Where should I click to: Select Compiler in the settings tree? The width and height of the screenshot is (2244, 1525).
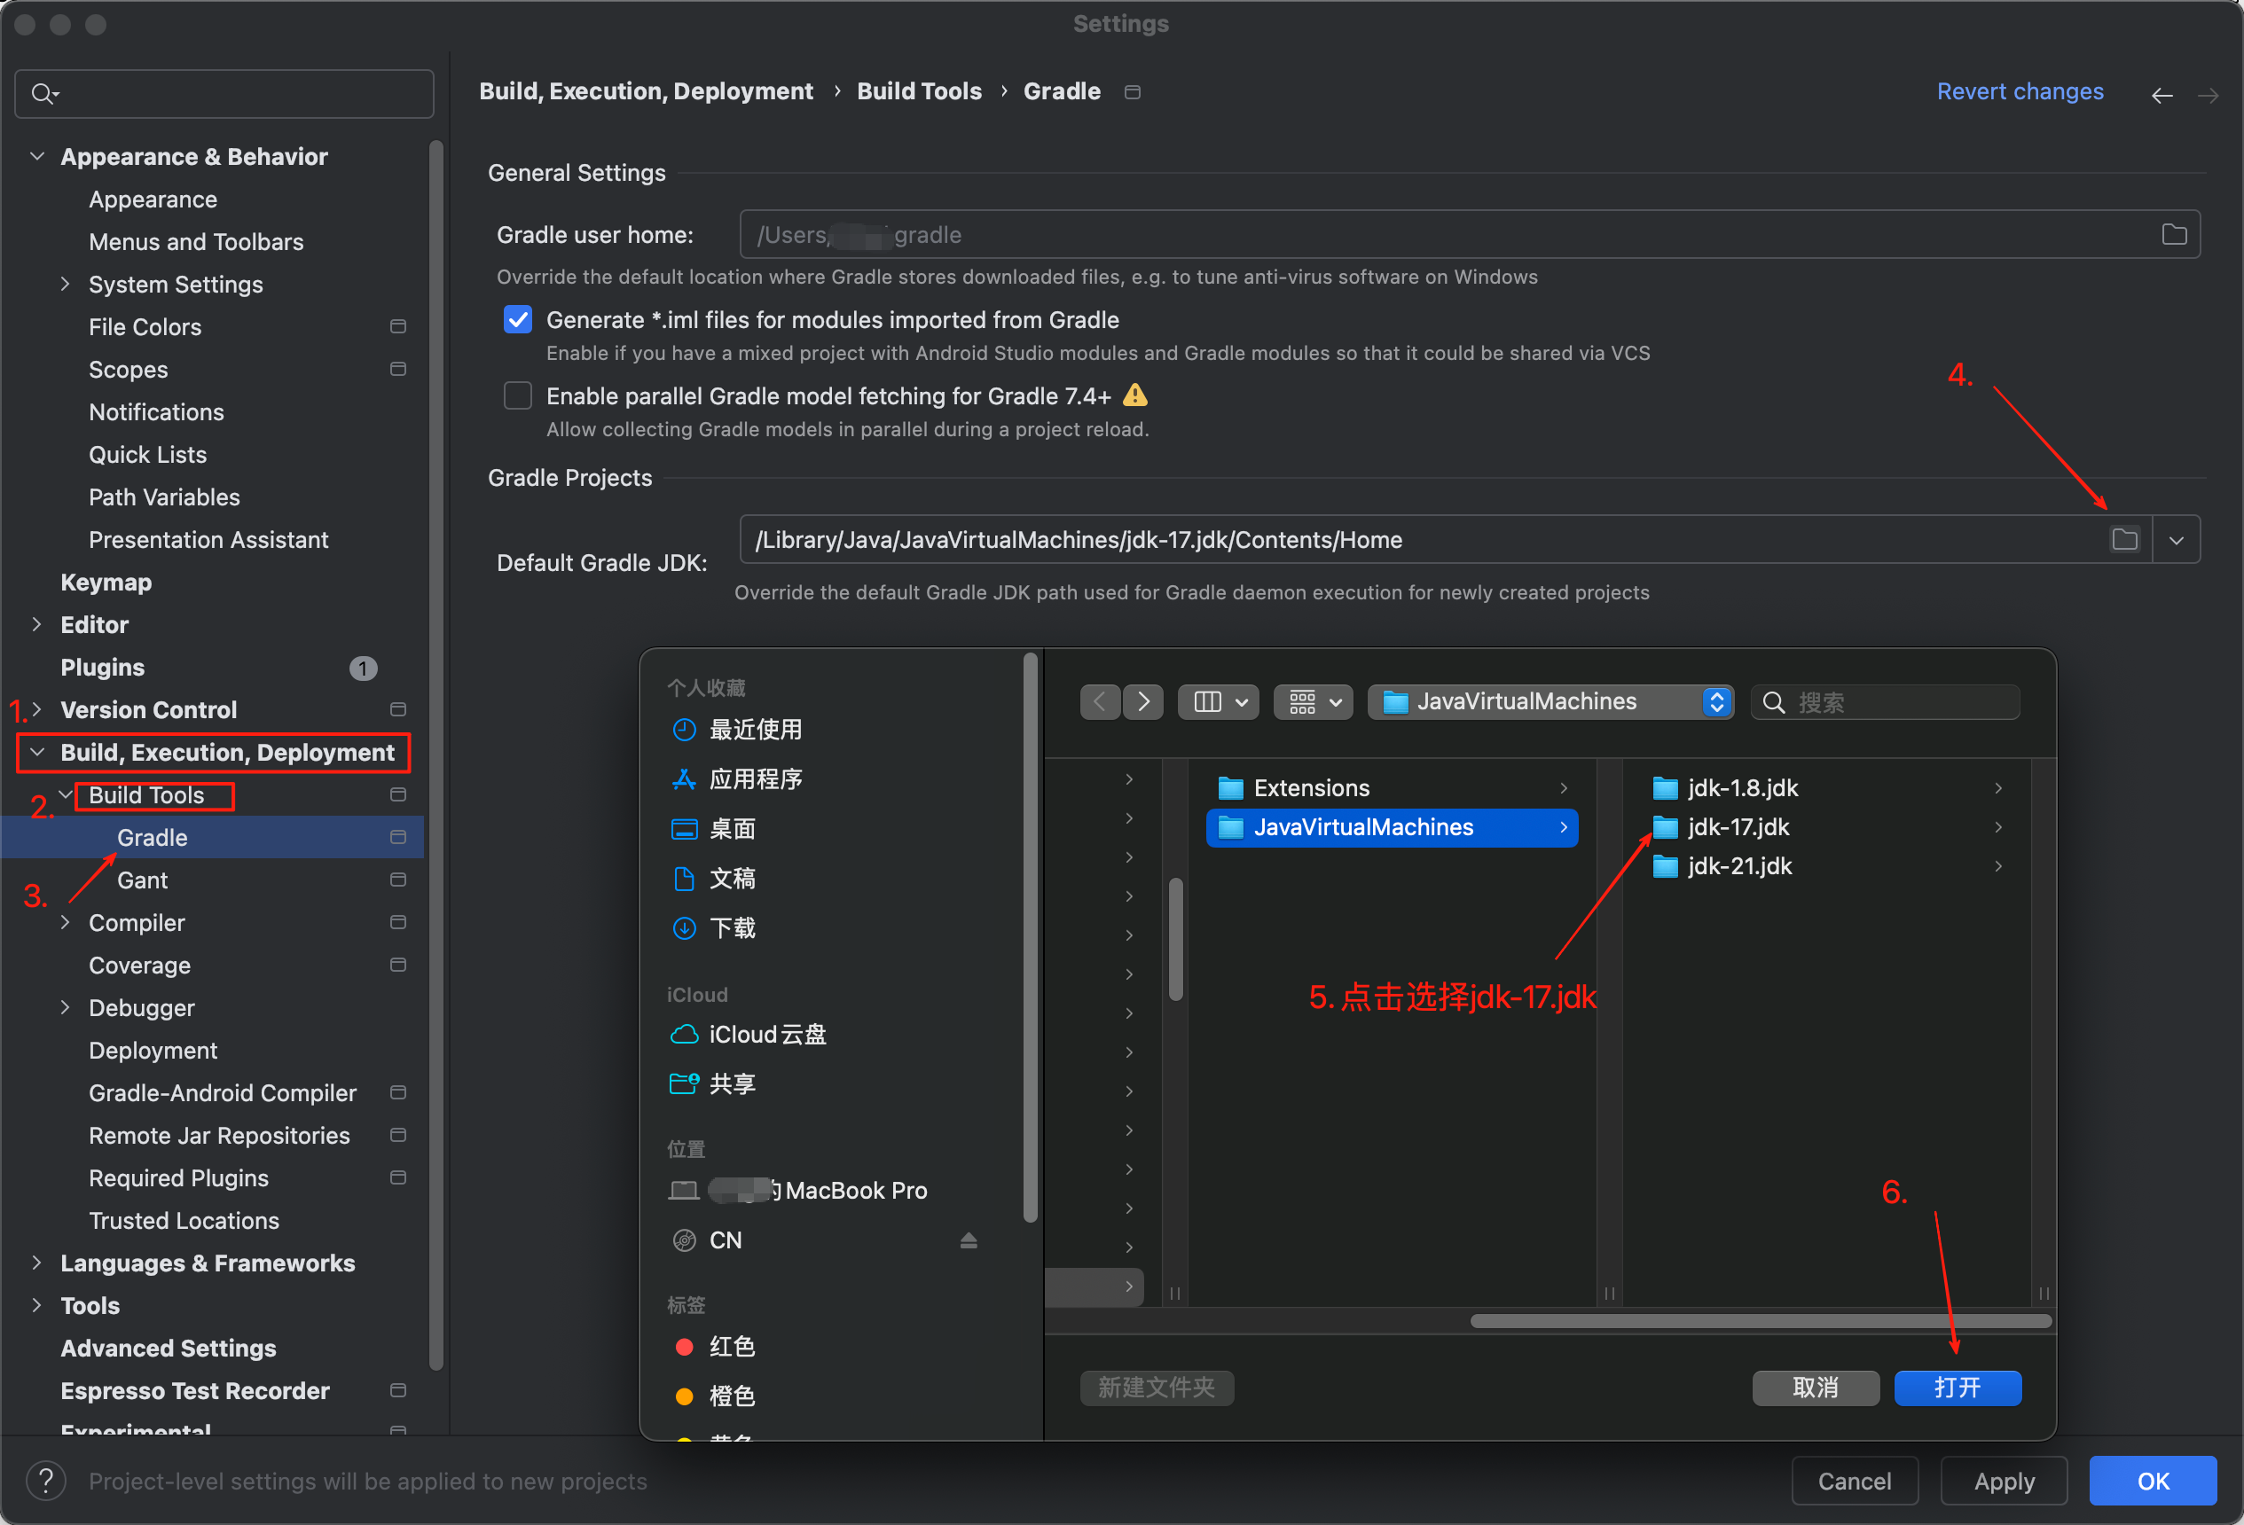pos(136,923)
